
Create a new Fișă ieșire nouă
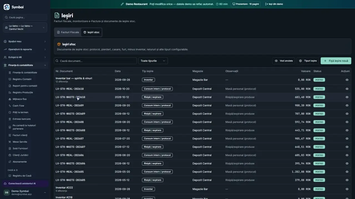[x=336, y=61]
